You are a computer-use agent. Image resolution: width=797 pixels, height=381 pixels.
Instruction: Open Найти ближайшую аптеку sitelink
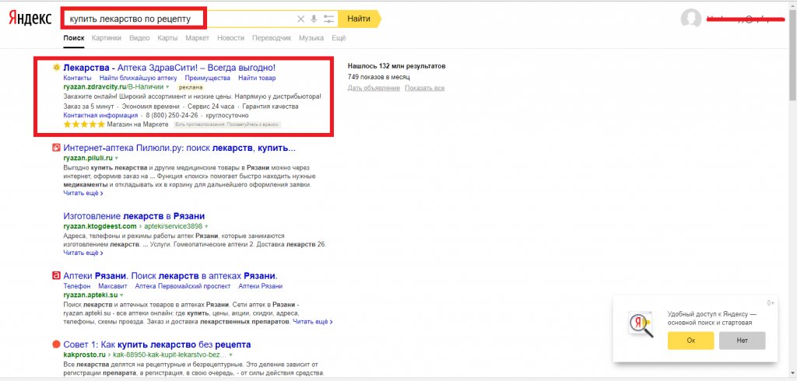coord(139,78)
